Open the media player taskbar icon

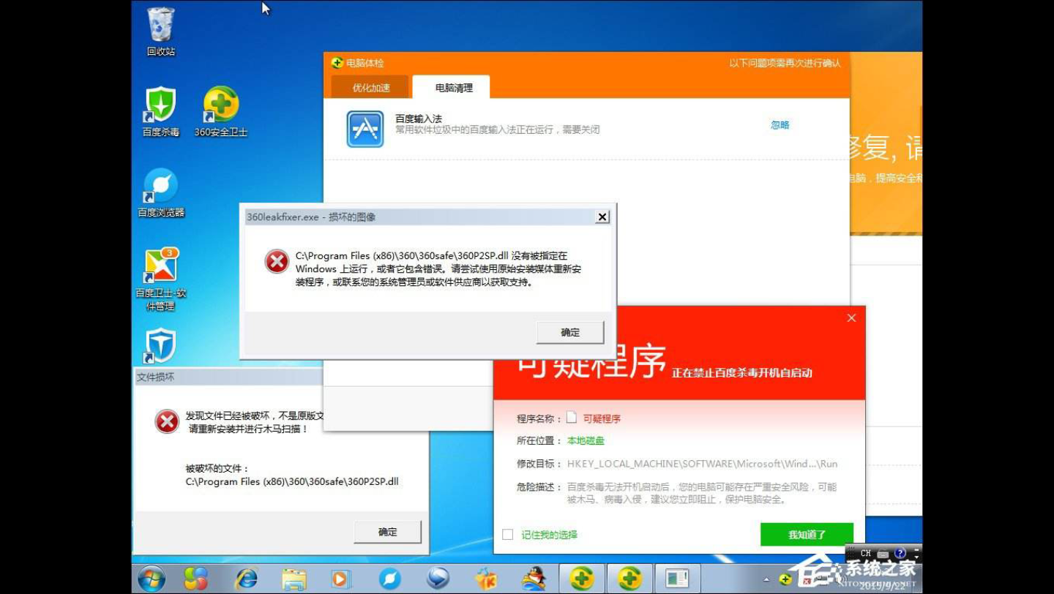point(340,579)
